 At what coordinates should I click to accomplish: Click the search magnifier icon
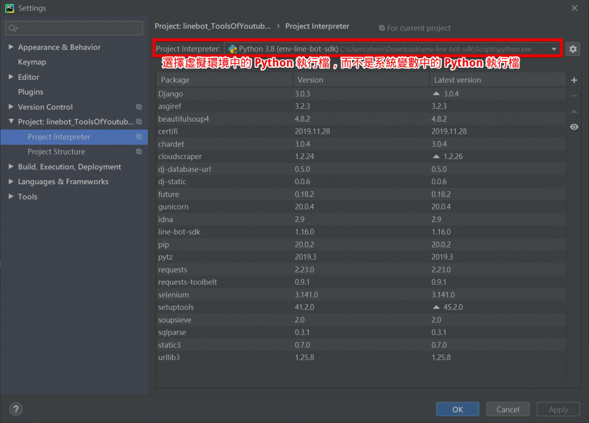pyautogui.click(x=13, y=28)
